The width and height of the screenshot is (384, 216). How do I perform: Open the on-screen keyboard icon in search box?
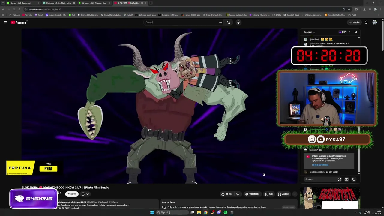click(x=220, y=22)
